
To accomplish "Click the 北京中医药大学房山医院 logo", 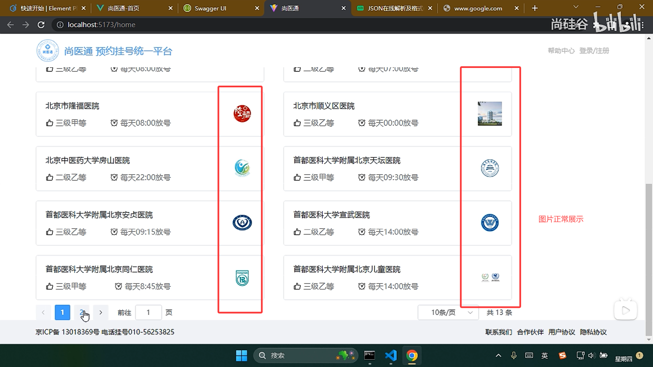I will click(x=241, y=168).
